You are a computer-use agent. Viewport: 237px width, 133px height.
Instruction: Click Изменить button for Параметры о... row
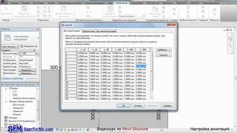27,73
